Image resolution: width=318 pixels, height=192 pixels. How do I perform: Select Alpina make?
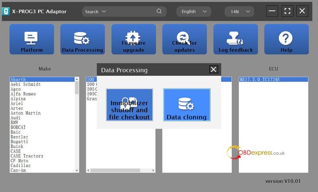coord(43,99)
